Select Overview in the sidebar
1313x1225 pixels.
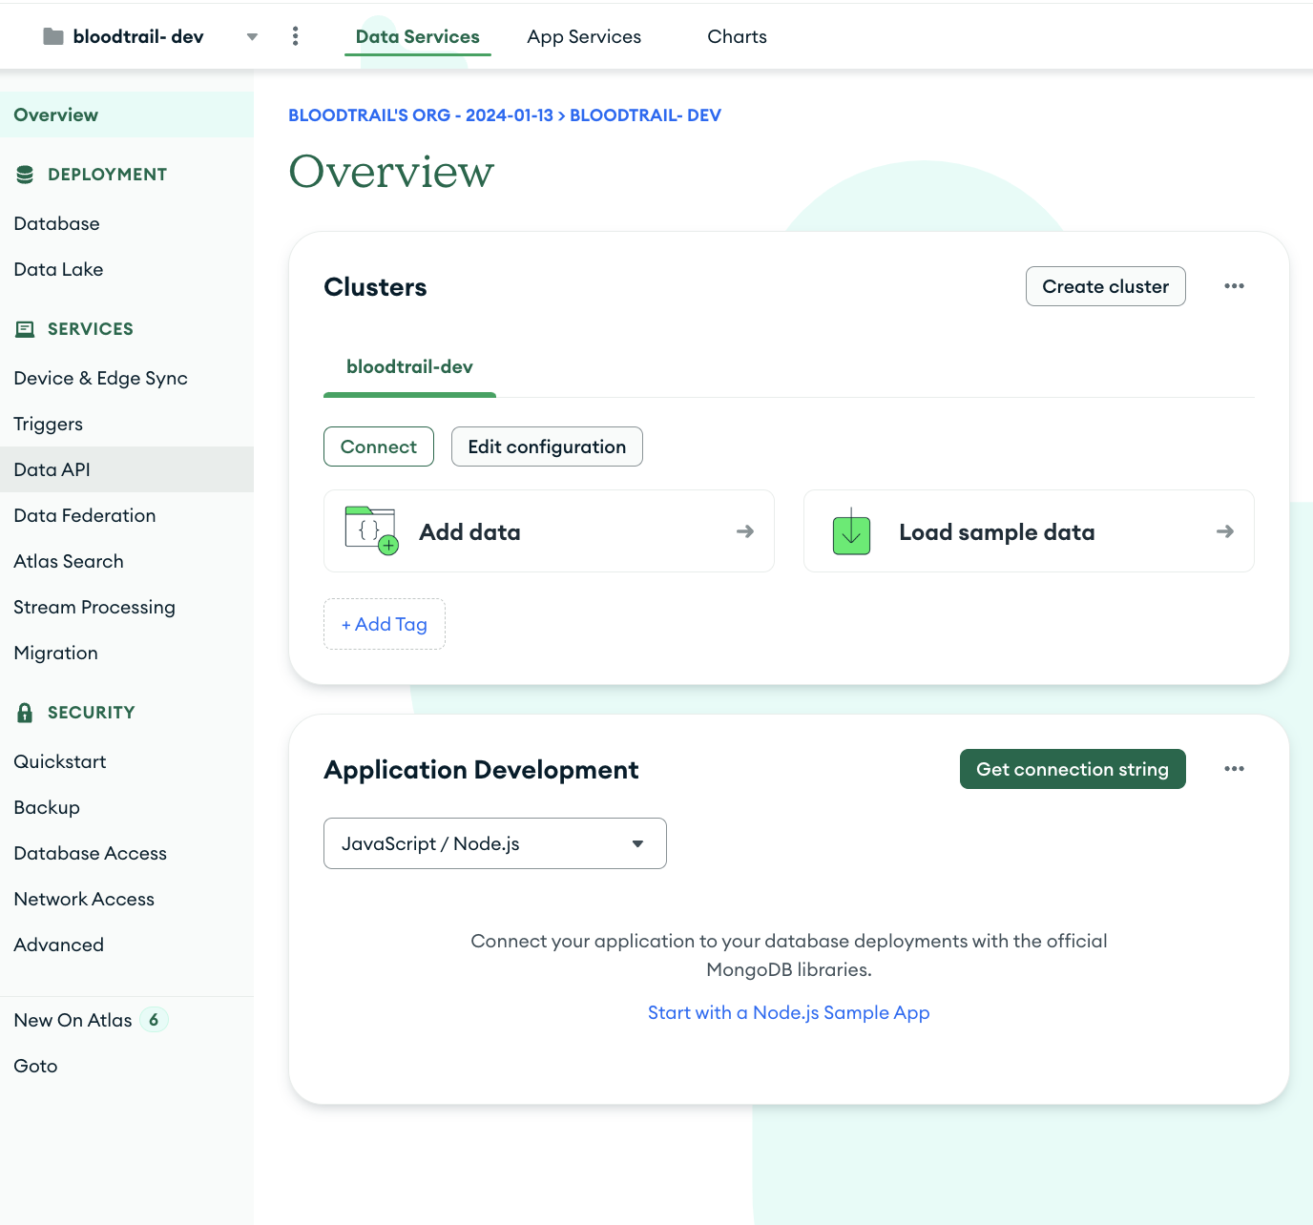pos(127,114)
